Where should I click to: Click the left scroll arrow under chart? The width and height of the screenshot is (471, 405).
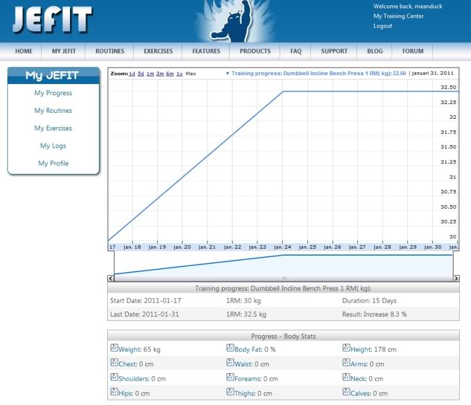point(111,278)
